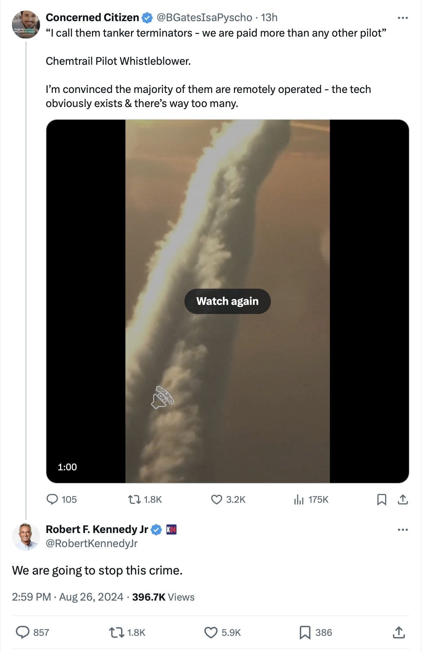The image size is (423, 652).
Task: Bookmark Robert F. Kennedy Jr's post
Action: (x=305, y=632)
